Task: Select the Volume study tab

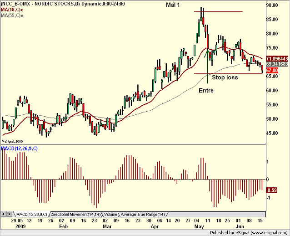Action: pyautogui.click(x=110, y=215)
